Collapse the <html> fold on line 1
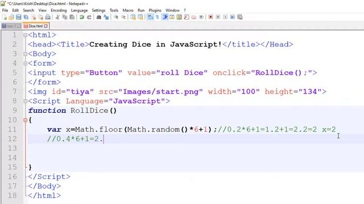This screenshot has height=204, width=364. [25, 35]
